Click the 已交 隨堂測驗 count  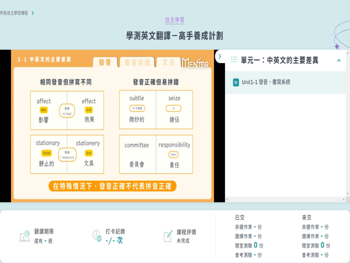[x=255, y=245]
